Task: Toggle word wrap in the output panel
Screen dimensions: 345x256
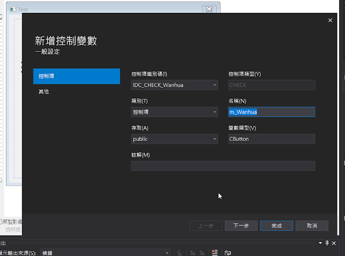Action: (x=227, y=252)
